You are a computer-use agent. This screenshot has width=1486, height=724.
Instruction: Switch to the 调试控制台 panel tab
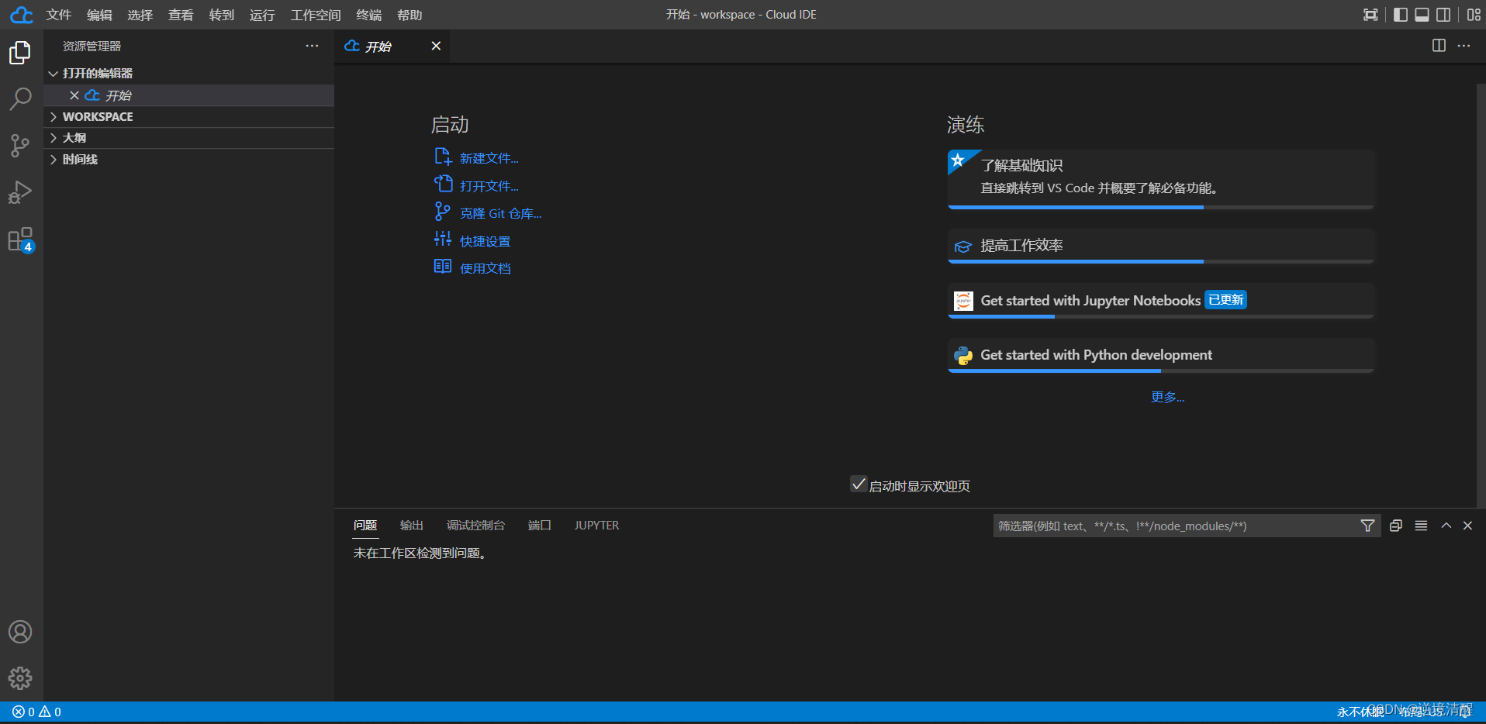pos(475,526)
